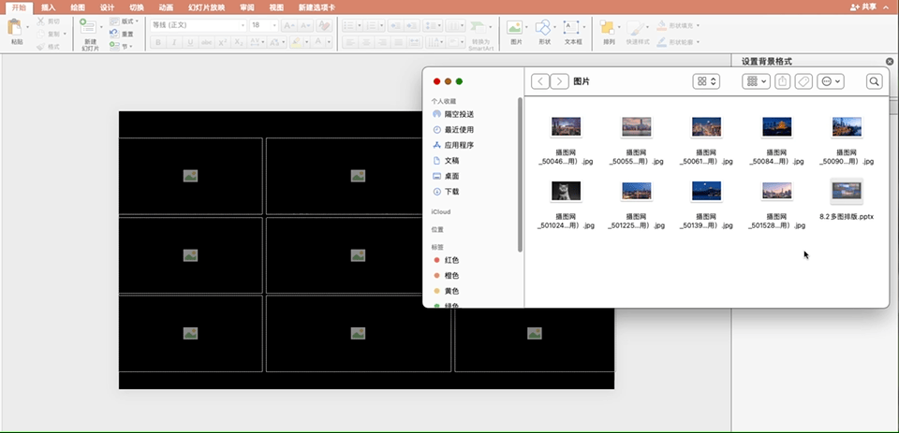Insert picture via the 图片 ribbon icon
899x433 pixels.
[515, 27]
